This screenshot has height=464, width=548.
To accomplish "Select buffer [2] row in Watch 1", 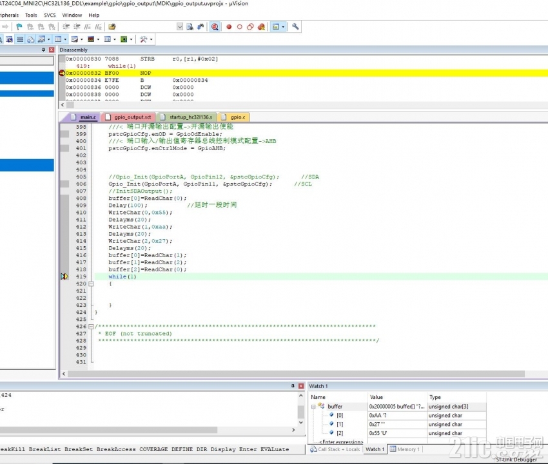I will pyautogui.click(x=397, y=433).
